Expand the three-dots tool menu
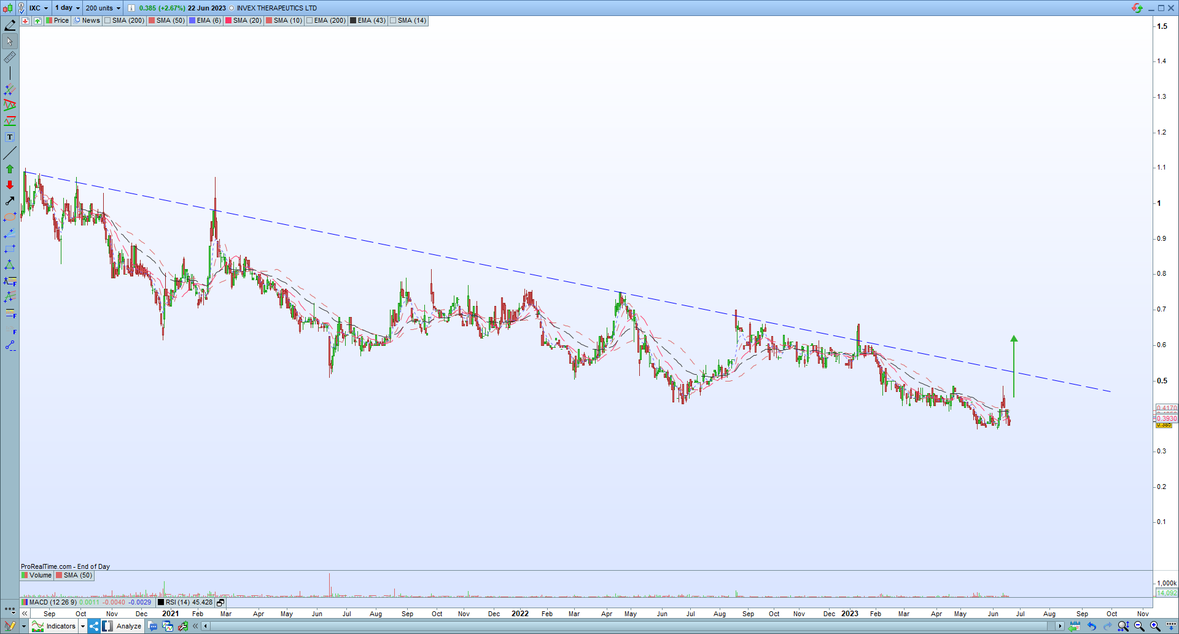Screen dimensions: 1179x634 [9, 610]
